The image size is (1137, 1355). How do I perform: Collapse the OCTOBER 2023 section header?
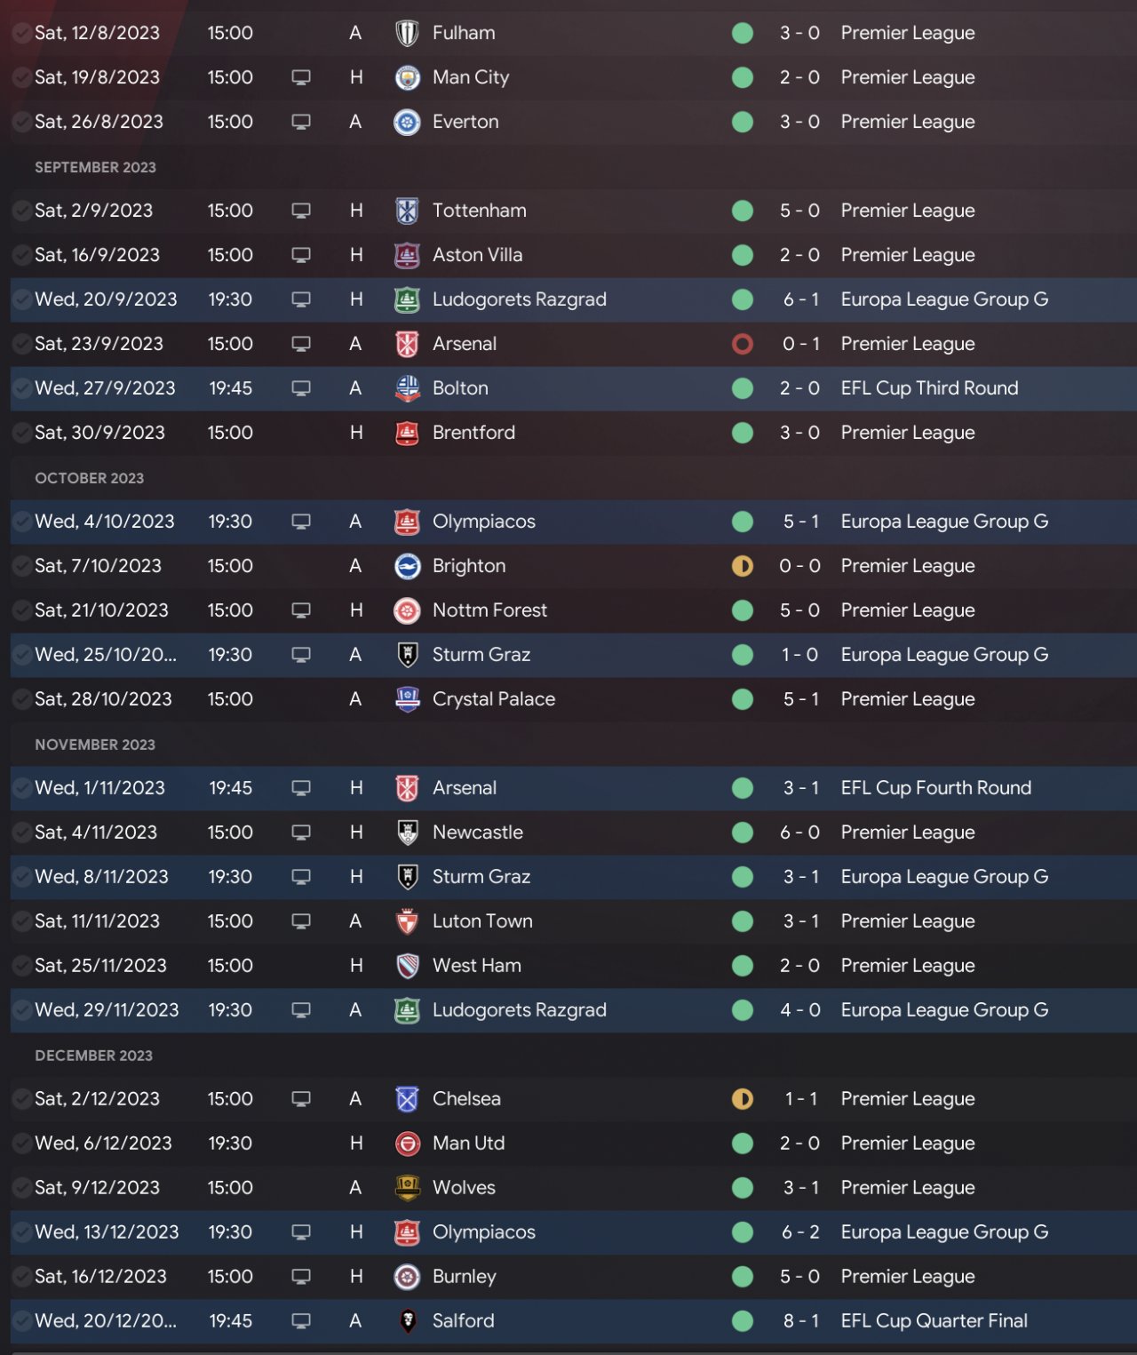tap(89, 478)
